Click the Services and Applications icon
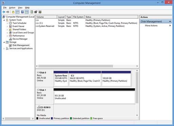This screenshot has height=126, width=174. point(7,48)
